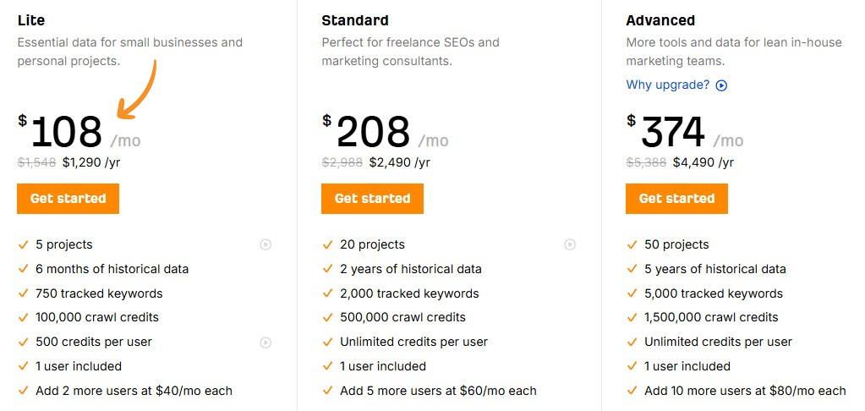Viewport: 865px width, 411px height.
Task: Get started with the Advanced plan
Action: click(676, 199)
